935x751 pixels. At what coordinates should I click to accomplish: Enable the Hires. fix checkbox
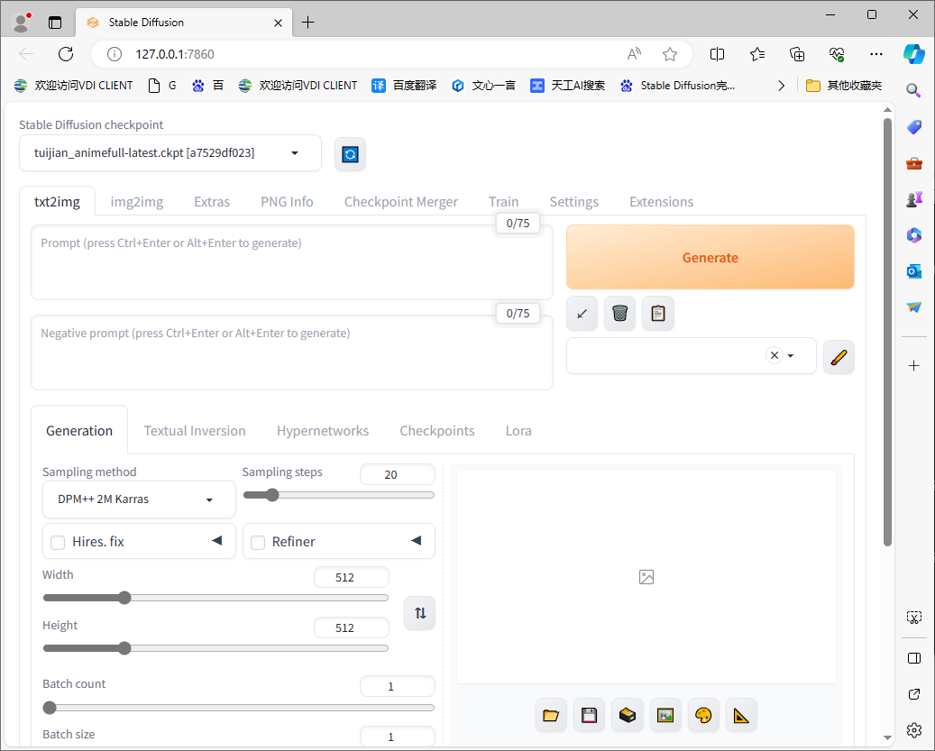pyautogui.click(x=58, y=543)
